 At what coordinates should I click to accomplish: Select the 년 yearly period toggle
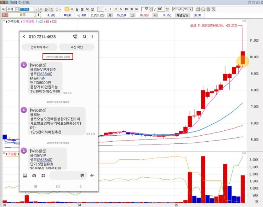(92, 9)
